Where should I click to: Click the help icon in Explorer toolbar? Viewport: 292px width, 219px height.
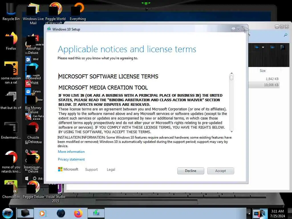283,47
